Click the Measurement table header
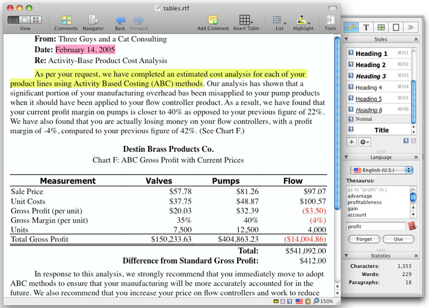Image resolution: width=429 pixels, height=308 pixels. 68,181
